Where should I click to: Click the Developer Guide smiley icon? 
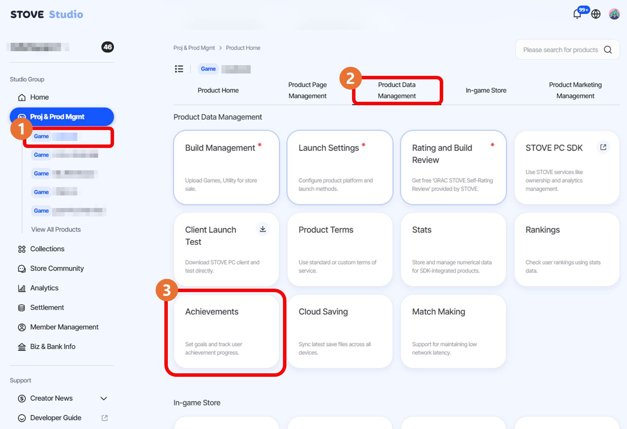pyautogui.click(x=22, y=418)
